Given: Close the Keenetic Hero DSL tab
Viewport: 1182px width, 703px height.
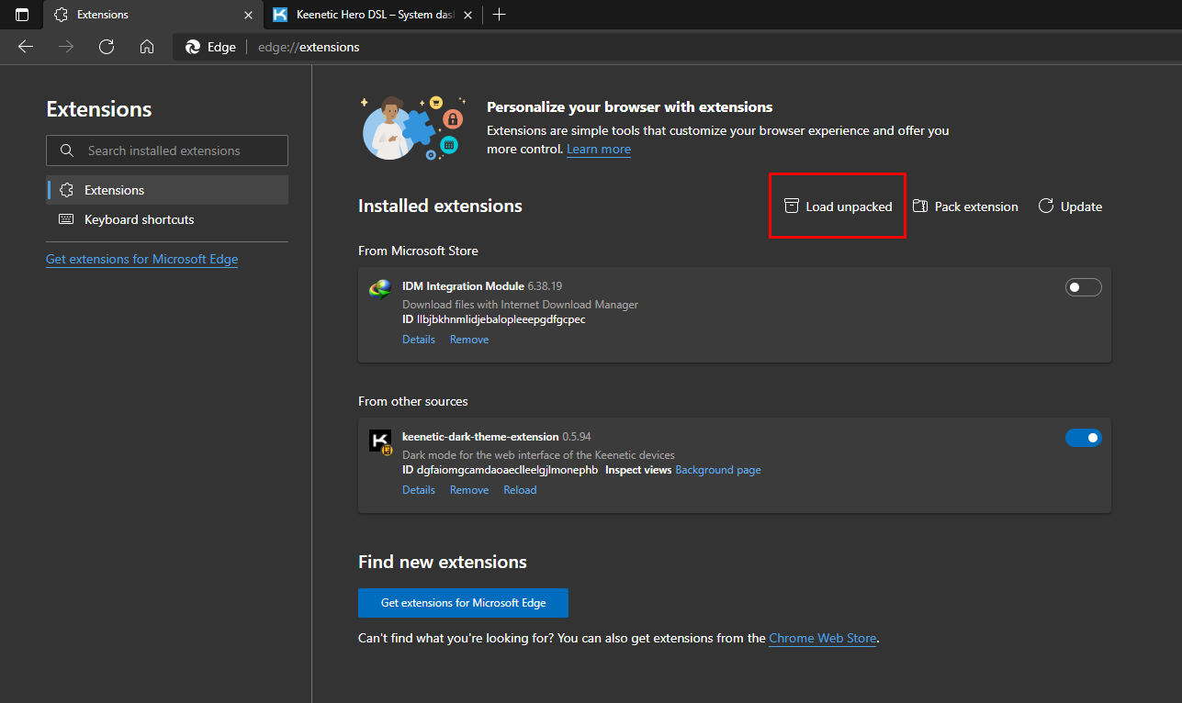Looking at the screenshot, I should click(x=467, y=15).
